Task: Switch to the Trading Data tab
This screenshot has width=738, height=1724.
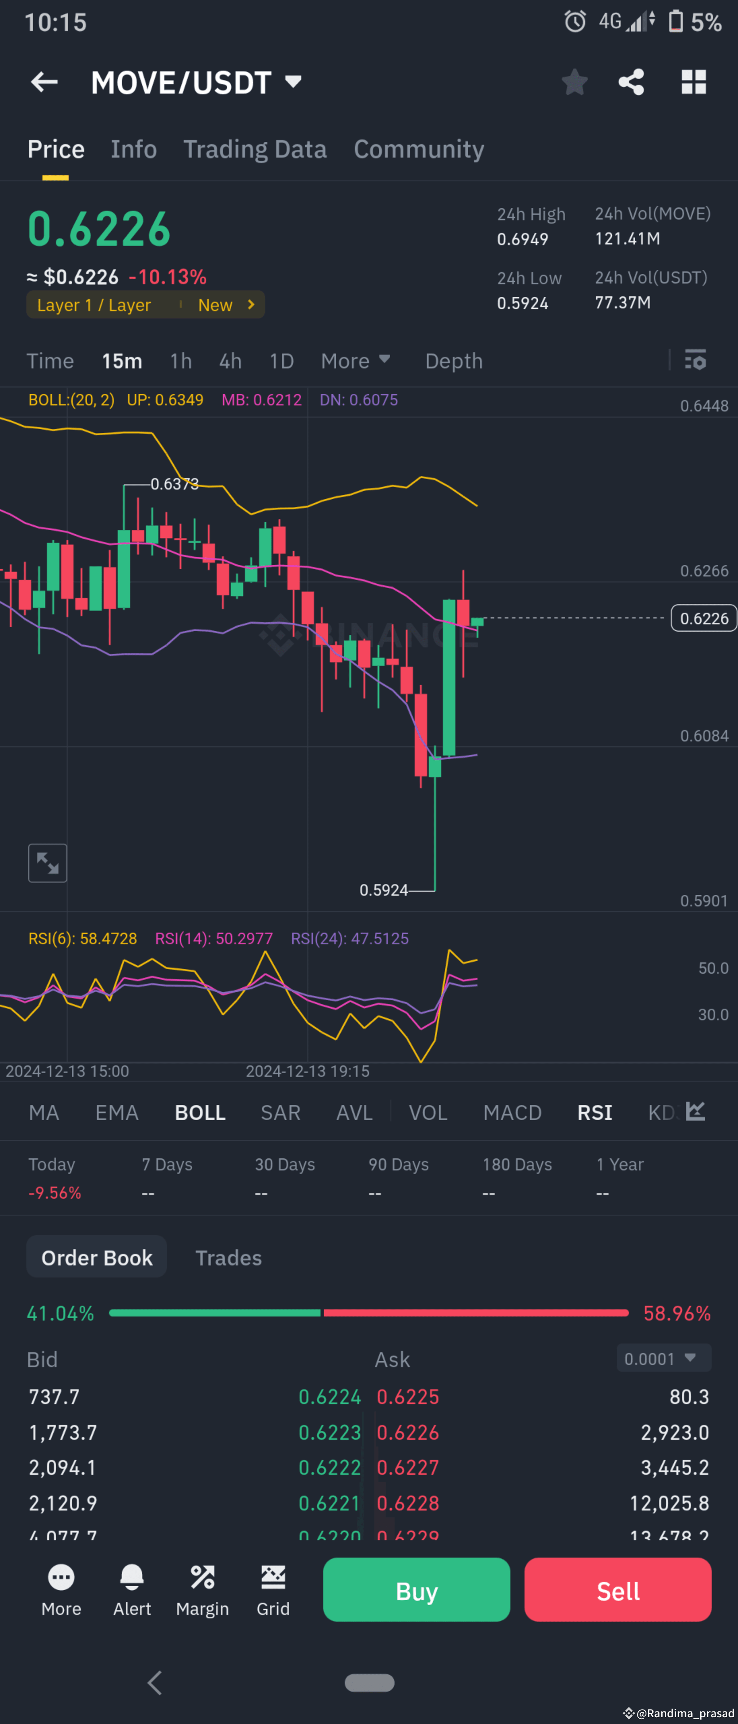Action: (255, 149)
